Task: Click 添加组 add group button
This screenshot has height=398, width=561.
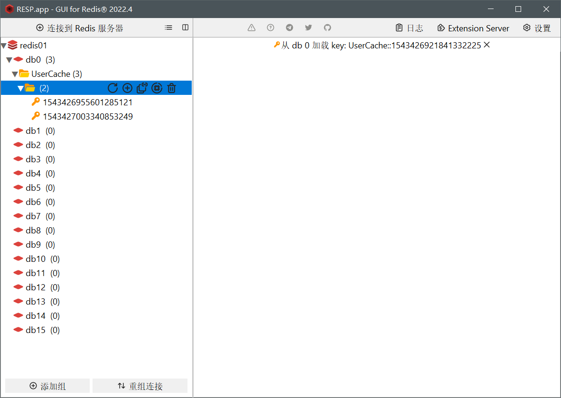Action: tap(47, 386)
